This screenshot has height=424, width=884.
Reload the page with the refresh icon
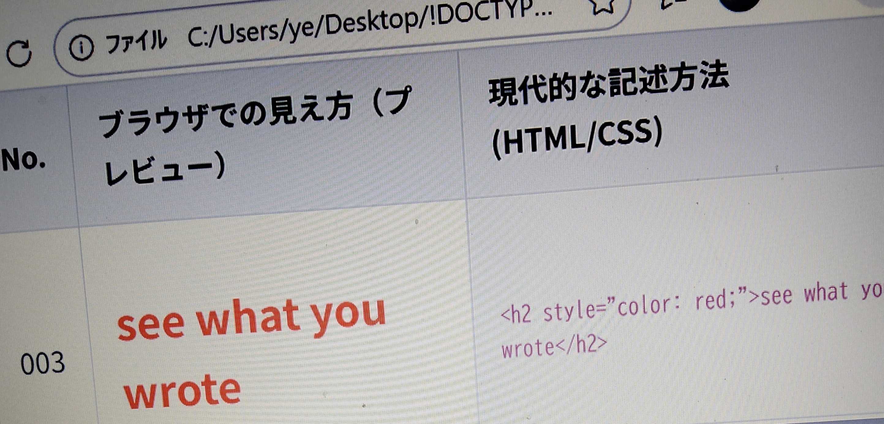point(20,54)
